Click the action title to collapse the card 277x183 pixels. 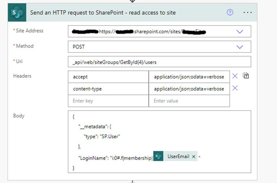tap(103, 13)
